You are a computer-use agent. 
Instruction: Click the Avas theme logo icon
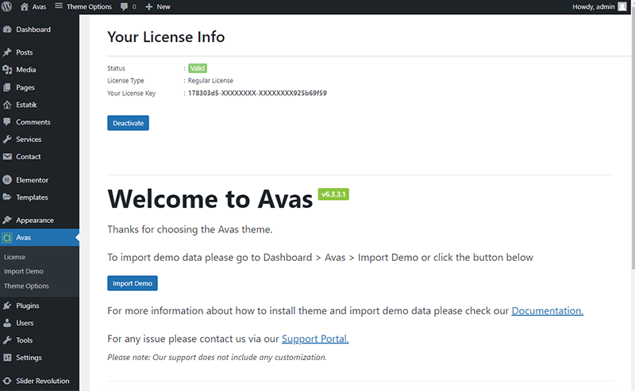click(7, 238)
